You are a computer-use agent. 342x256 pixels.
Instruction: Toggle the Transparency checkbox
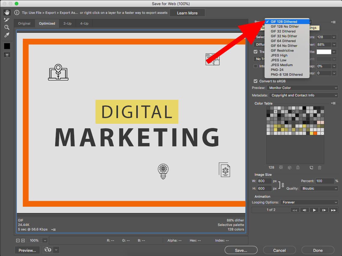pos(256,52)
